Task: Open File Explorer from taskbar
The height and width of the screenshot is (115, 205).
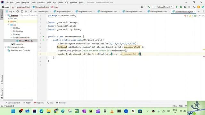Action: click(x=48, y=111)
